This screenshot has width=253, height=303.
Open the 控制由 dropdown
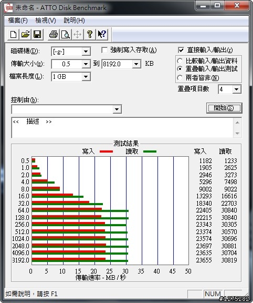click(x=117, y=109)
